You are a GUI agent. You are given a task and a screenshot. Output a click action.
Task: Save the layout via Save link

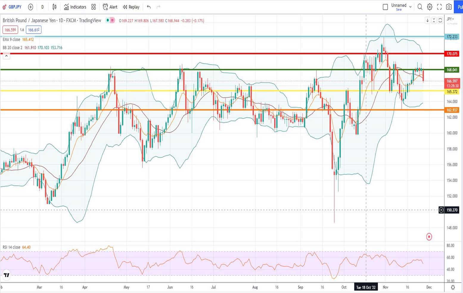pos(399,9)
